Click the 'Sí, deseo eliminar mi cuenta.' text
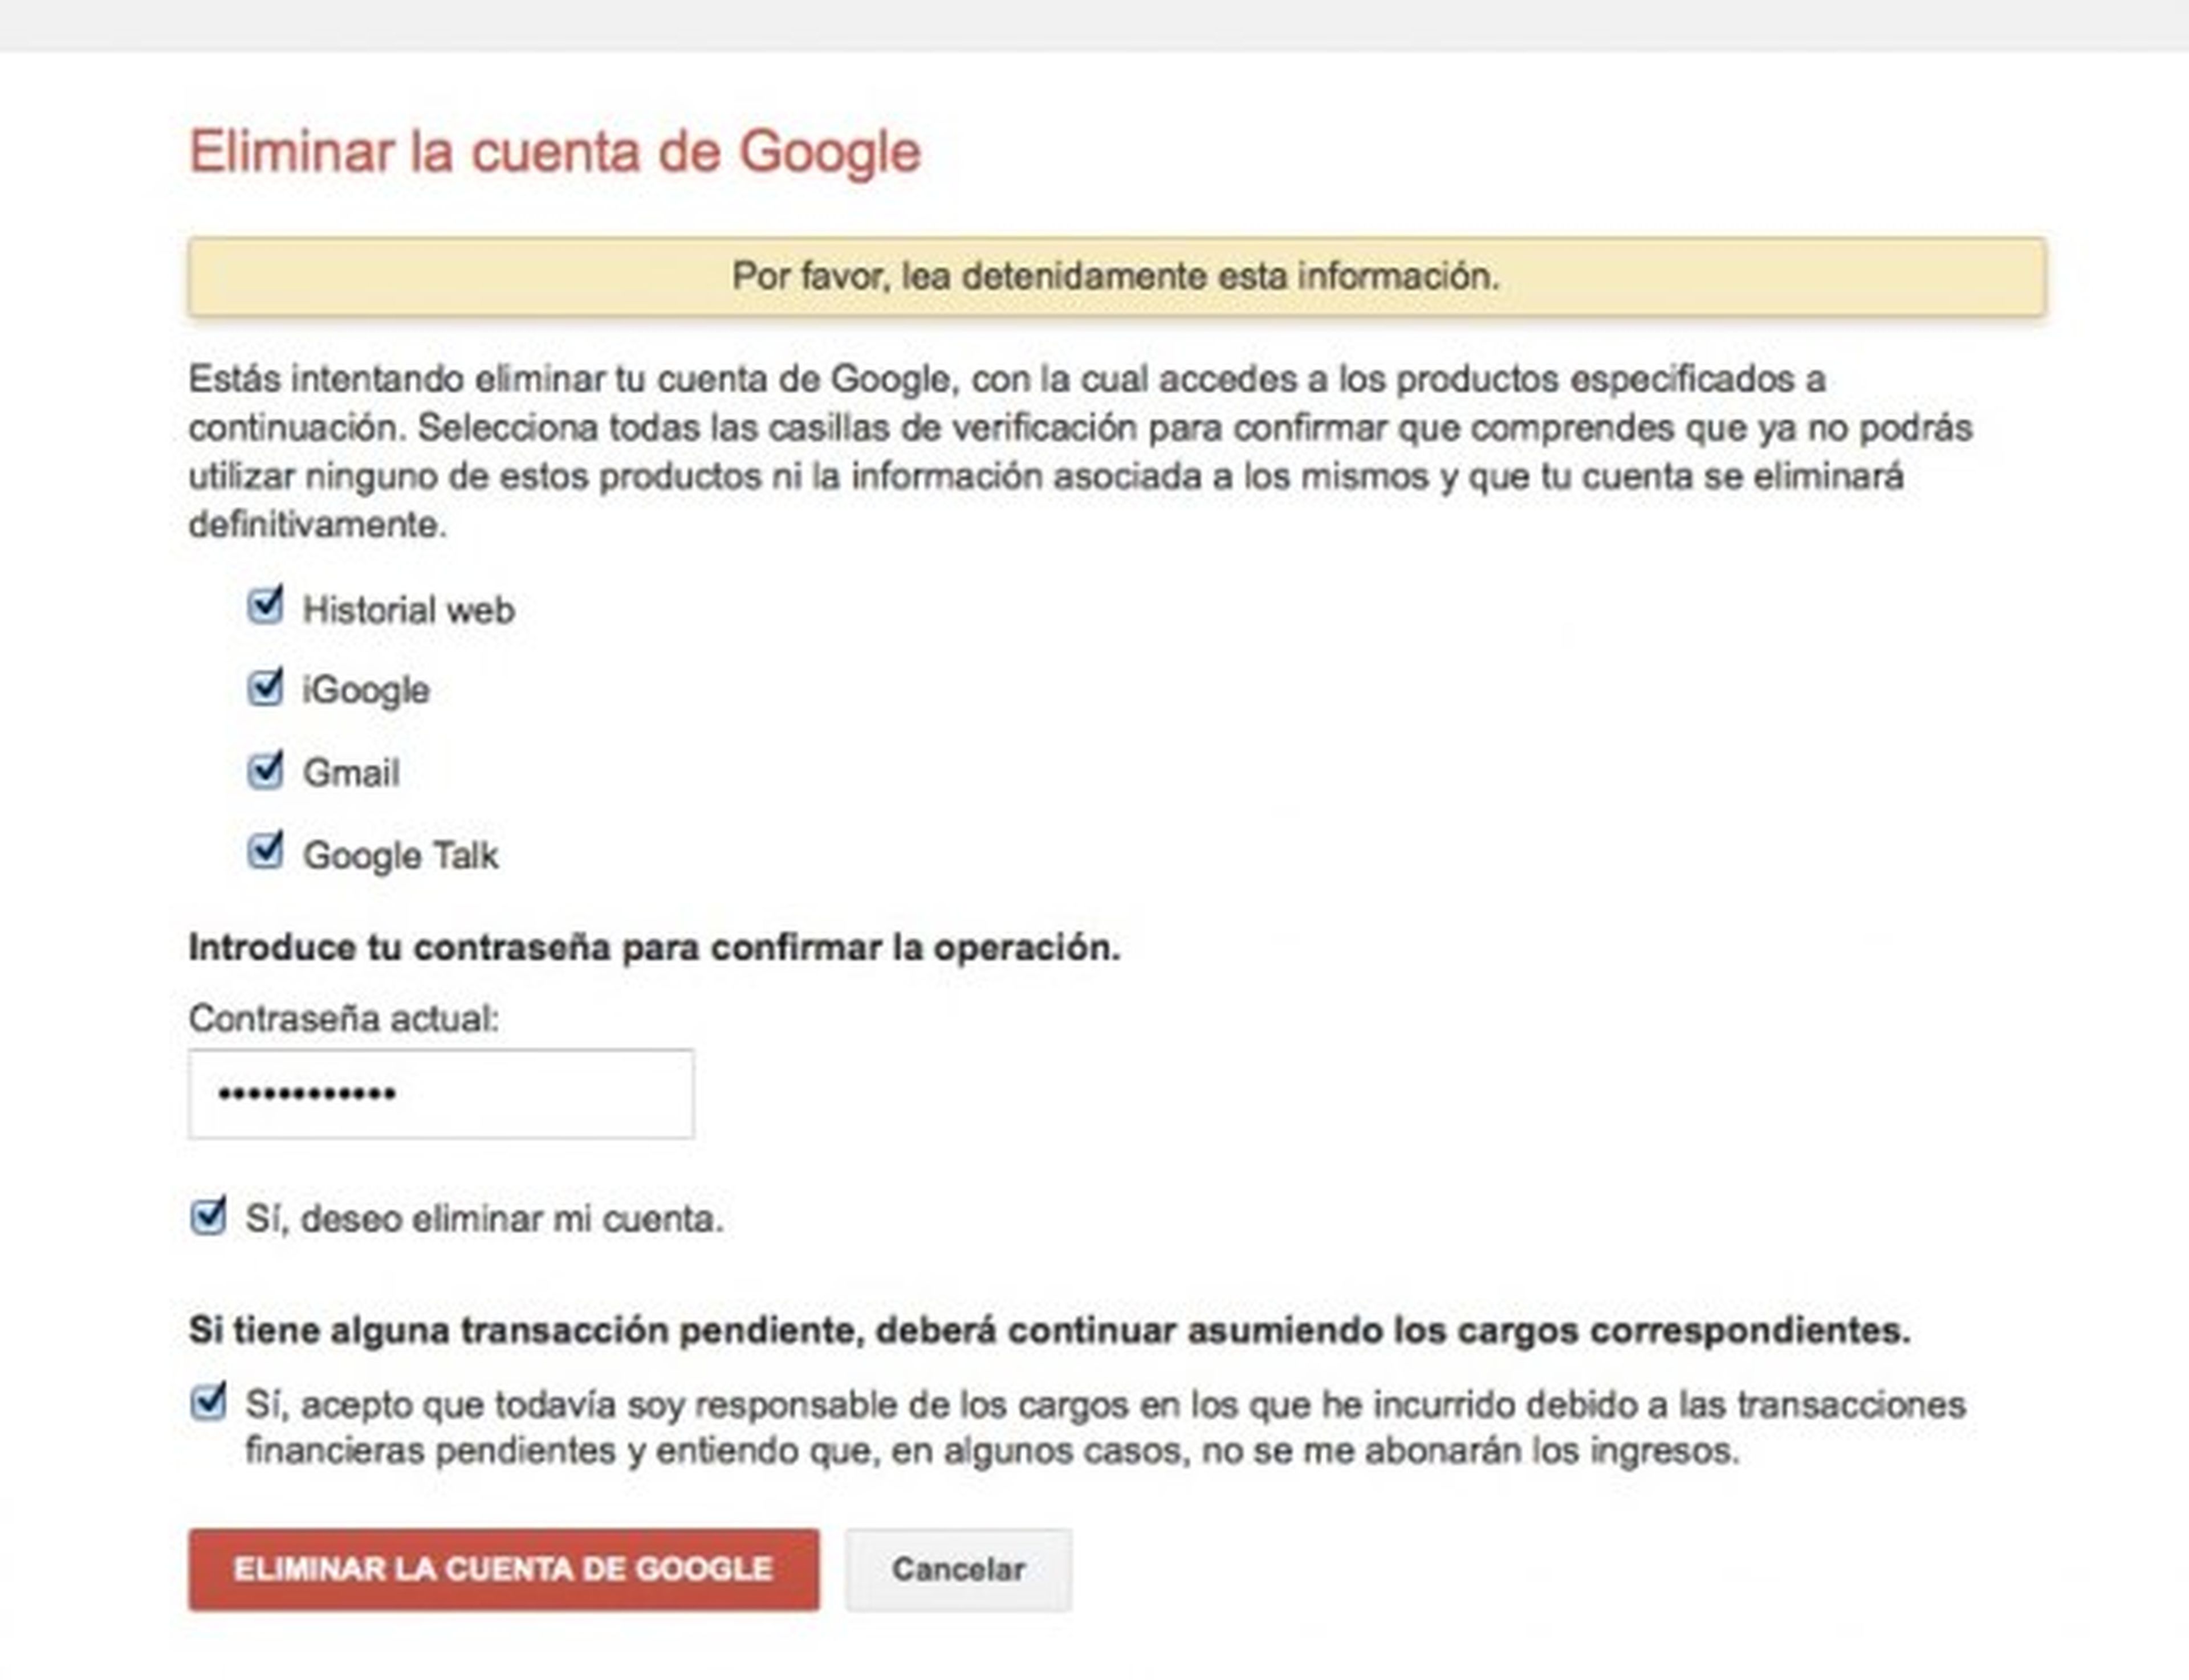Screen dimensions: 2189x1680 click(x=484, y=1219)
